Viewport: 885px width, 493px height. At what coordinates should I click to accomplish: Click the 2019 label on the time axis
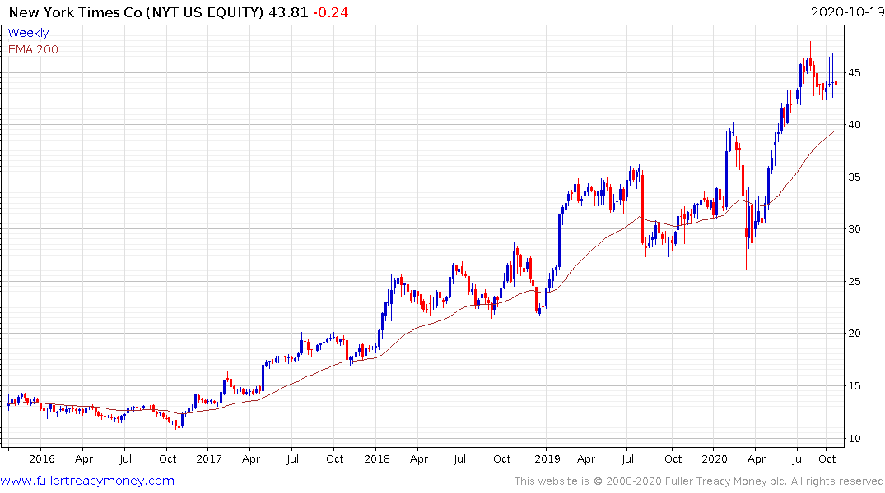pyautogui.click(x=547, y=458)
